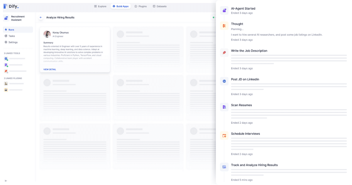
Task: Click the Scan Resumes step icon
Action: click(x=224, y=107)
